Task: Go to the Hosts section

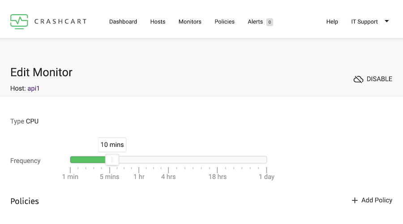Action: [158, 22]
